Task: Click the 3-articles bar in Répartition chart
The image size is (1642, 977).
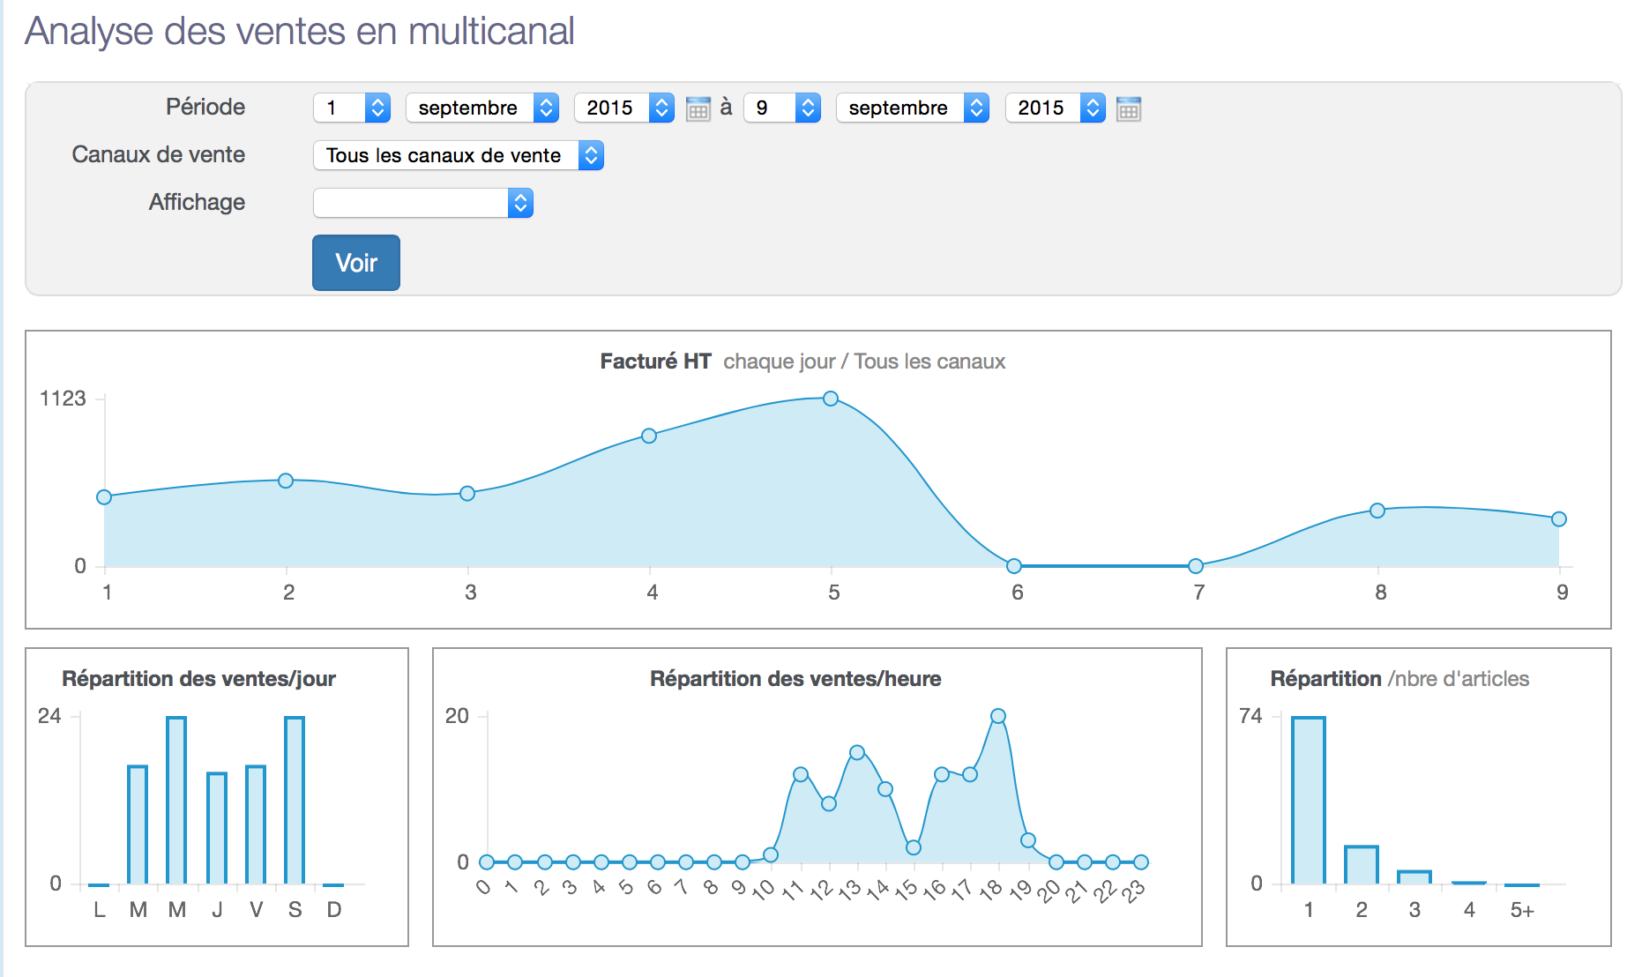Action: pos(1414,877)
